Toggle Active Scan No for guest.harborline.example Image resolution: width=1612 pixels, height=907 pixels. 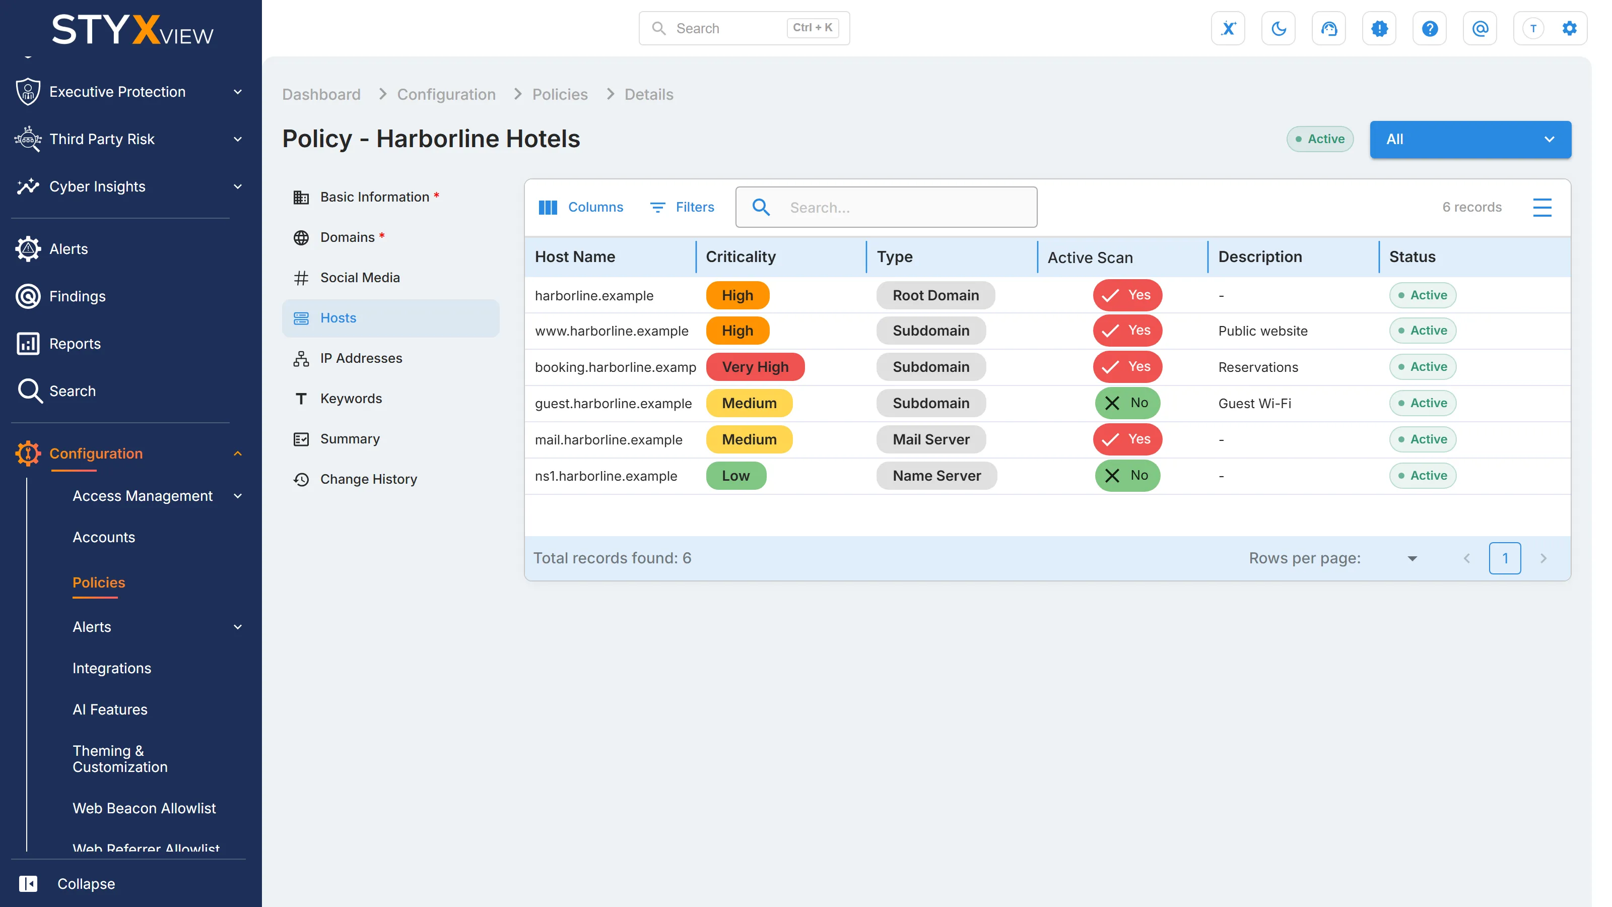pos(1127,403)
